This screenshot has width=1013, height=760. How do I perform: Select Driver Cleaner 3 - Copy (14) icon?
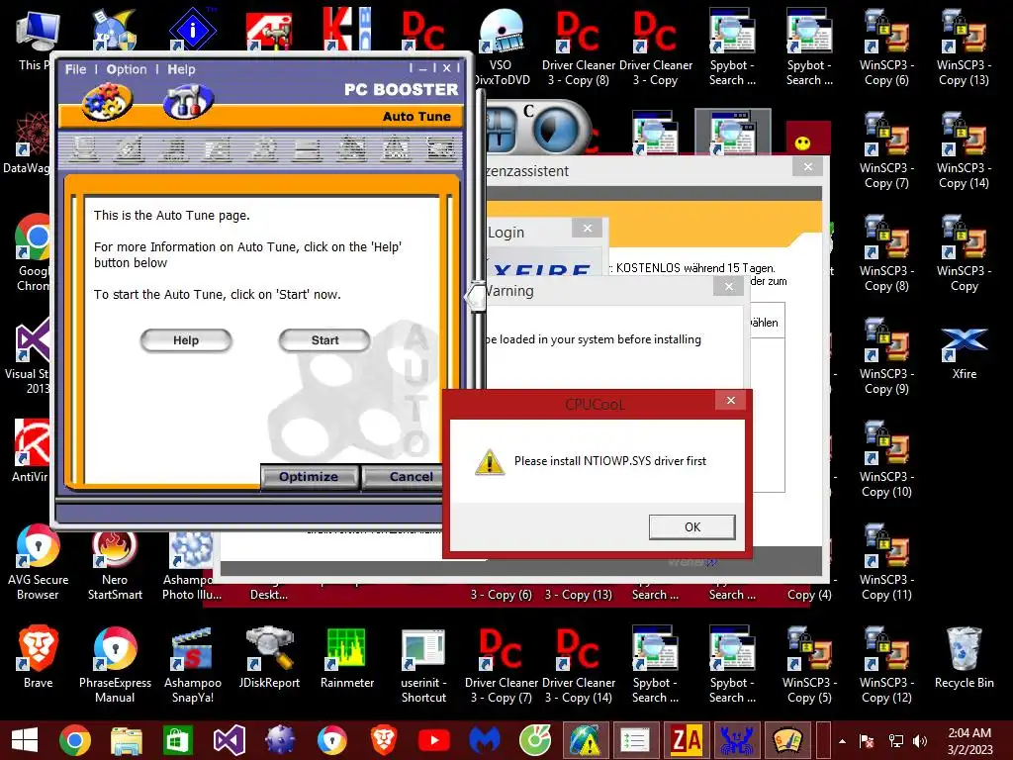(578, 664)
